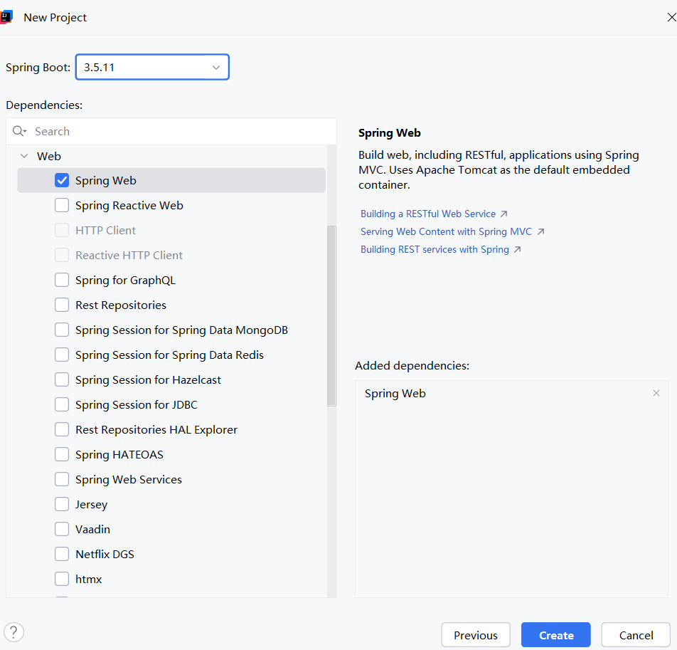Enable Spring Web Services dependency

tap(62, 479)
